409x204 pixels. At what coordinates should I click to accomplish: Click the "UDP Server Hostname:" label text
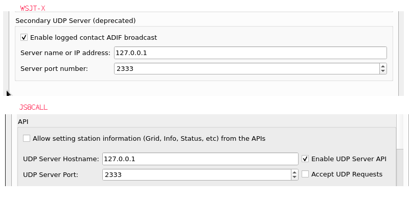[61, 159]
